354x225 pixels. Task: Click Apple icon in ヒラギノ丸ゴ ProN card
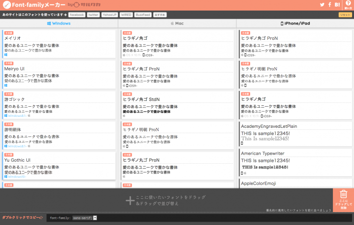(124, 177)
